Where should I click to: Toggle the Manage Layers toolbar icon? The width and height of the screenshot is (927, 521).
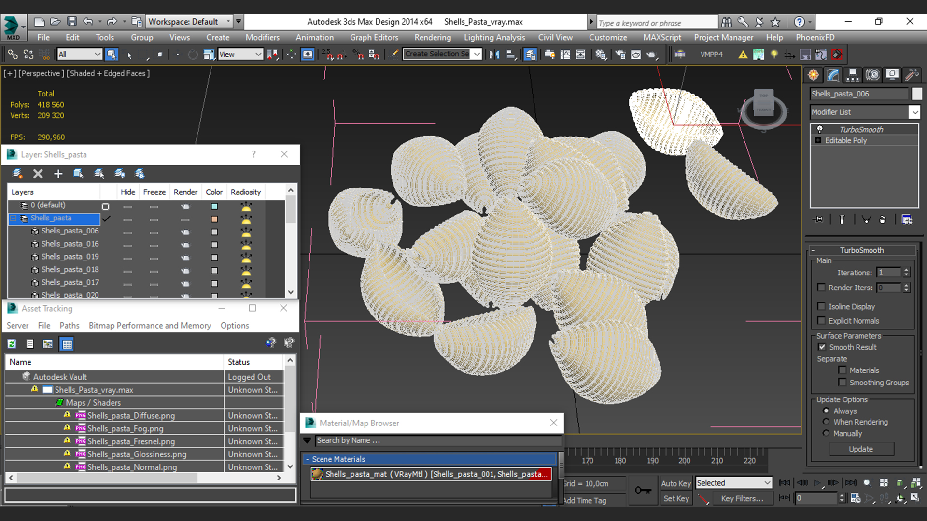[x=530, y=55]
